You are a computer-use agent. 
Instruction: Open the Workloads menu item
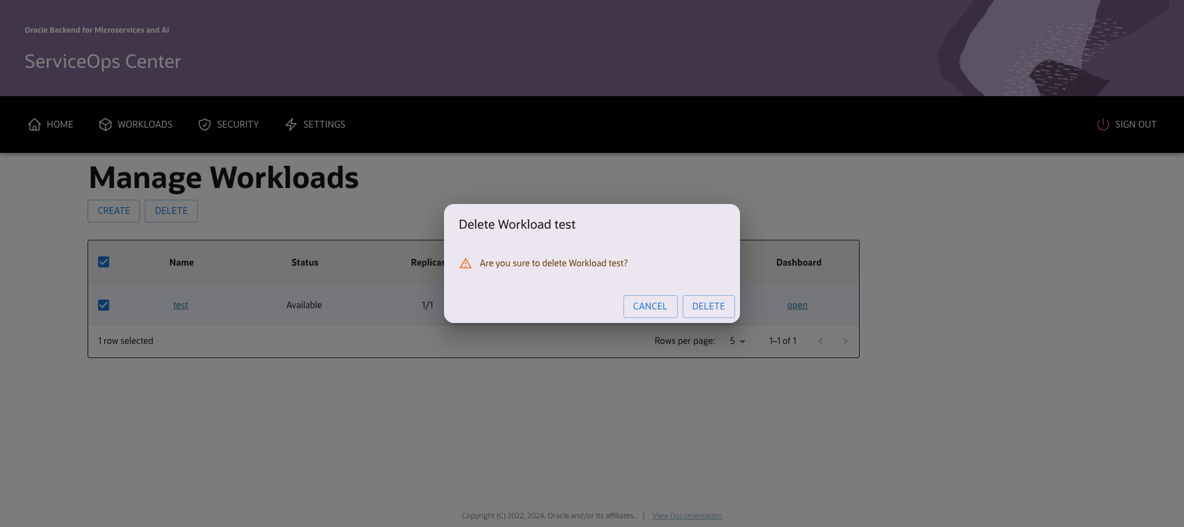point(145,125)
